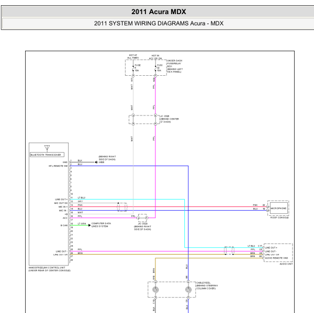Click the "LINE OUT -" label on control unit

point(61,251)
